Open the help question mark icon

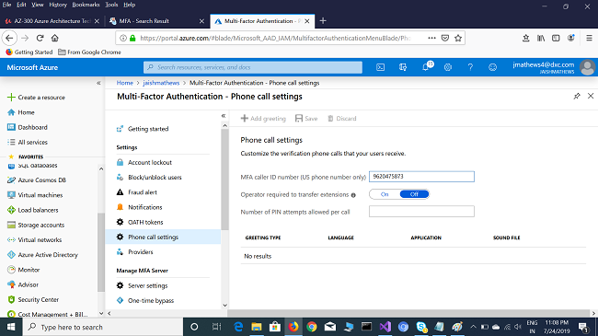470,67
